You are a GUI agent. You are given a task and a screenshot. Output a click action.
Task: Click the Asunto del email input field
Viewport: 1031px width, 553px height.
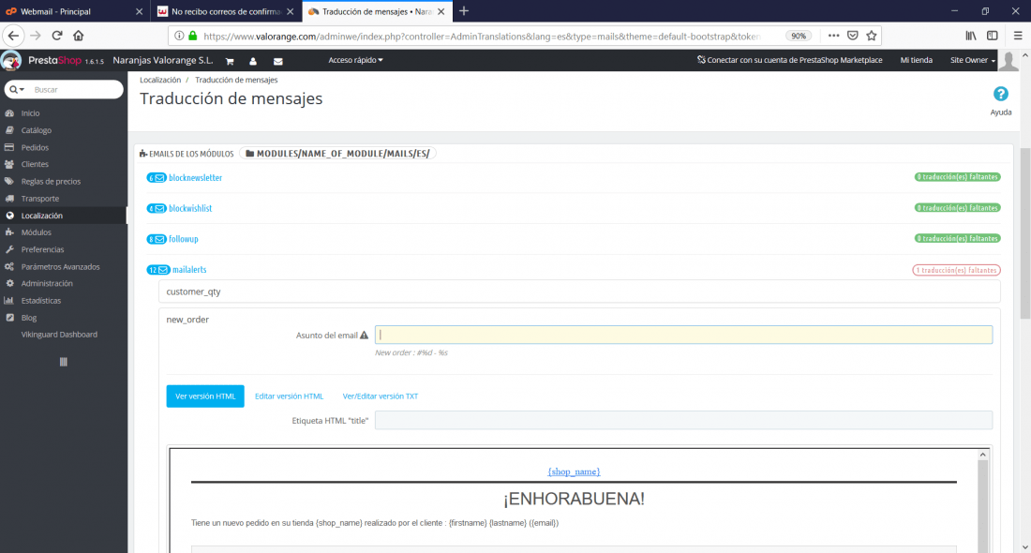click(x=683, y=335)
